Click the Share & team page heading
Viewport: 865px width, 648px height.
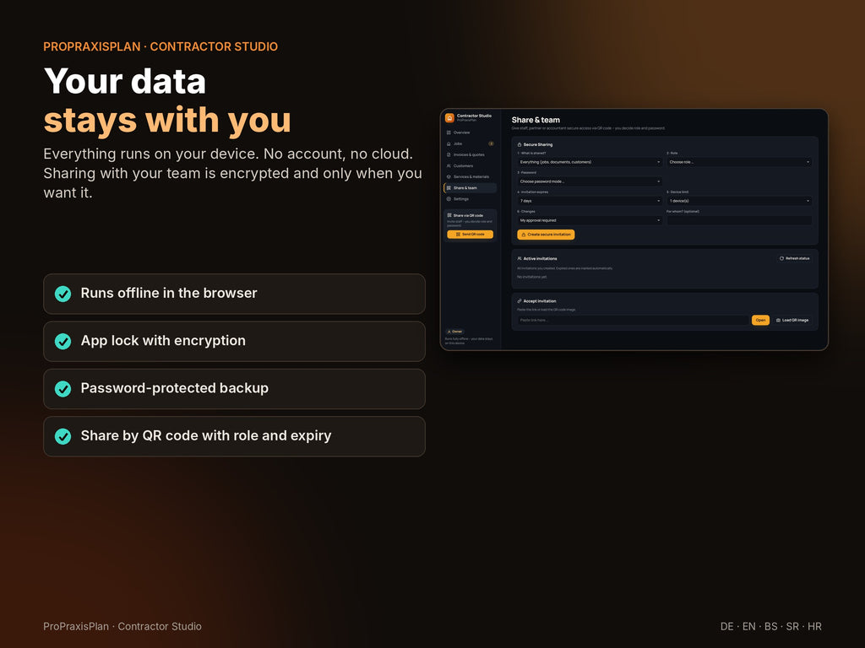[536, 120]
